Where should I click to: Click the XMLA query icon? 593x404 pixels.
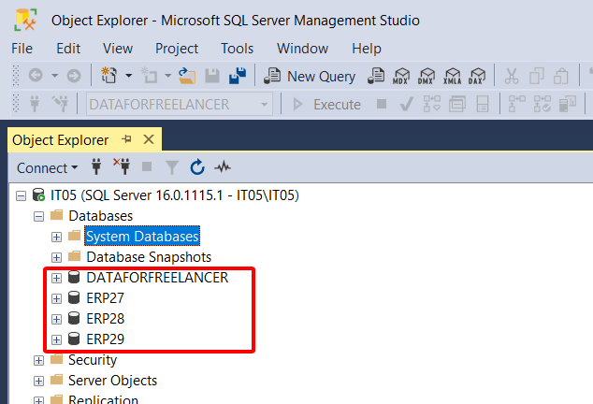(453, 76)
